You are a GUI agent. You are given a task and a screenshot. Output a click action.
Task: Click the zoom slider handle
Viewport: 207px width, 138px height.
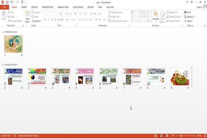181,136
